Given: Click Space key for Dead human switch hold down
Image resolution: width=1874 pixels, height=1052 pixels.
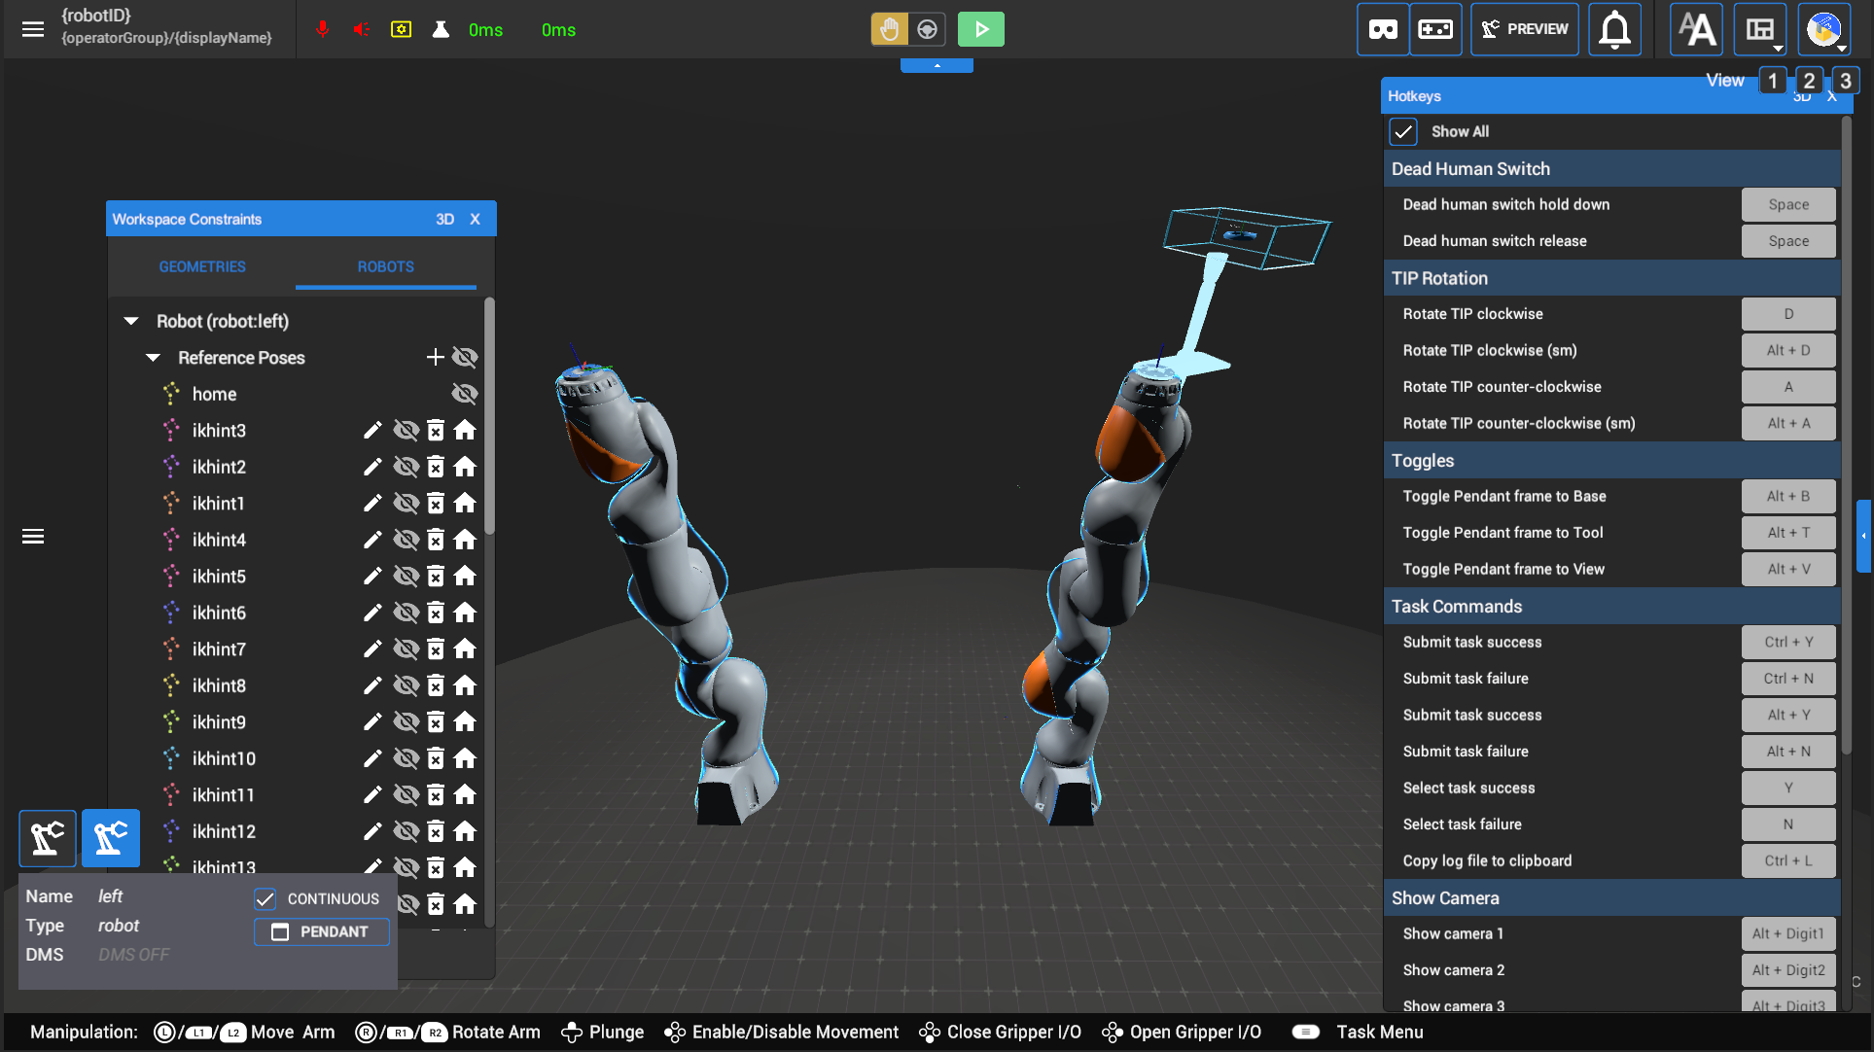Looking at the screenshot, I should click(x=1788, y=204).
